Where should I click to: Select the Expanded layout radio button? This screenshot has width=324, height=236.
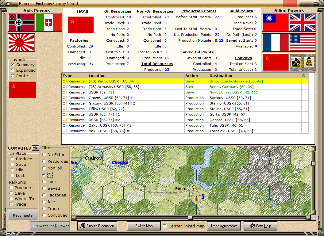13,70
